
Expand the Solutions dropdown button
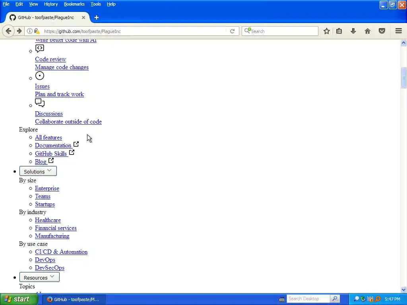tap(38, 172)
